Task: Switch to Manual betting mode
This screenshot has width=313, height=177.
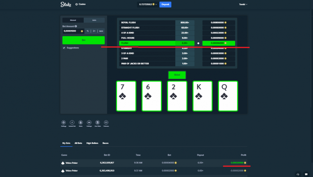Action: tap(73, 20)
